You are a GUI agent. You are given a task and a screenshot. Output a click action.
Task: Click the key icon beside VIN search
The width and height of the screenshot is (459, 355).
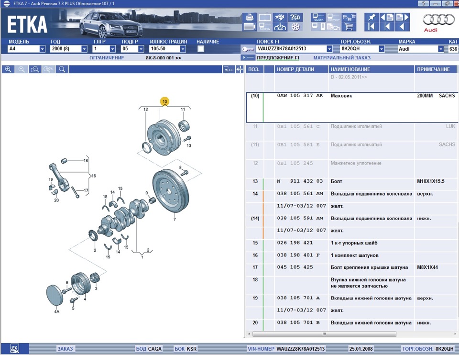248,49
